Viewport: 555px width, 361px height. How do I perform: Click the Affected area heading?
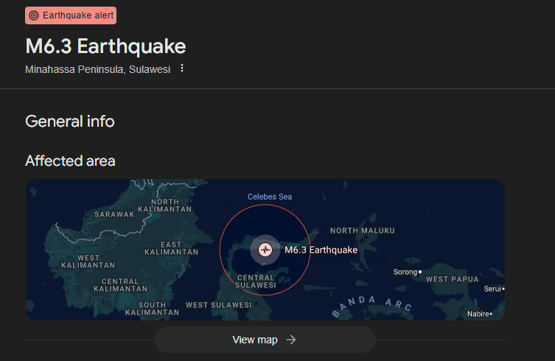point(70,161)
